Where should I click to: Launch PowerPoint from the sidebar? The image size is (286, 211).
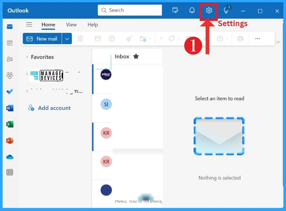click(10, 141)
